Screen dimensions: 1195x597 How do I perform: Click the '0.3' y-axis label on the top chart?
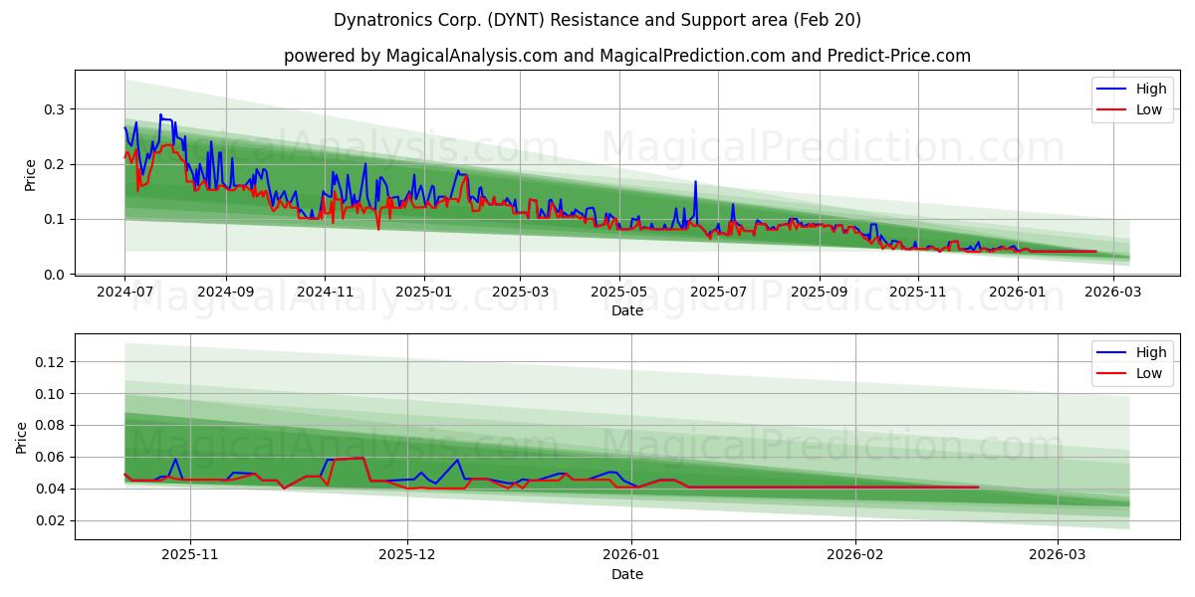tap(56, 109)
